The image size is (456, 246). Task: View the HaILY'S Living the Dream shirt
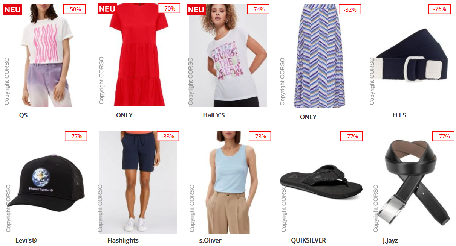228,56
